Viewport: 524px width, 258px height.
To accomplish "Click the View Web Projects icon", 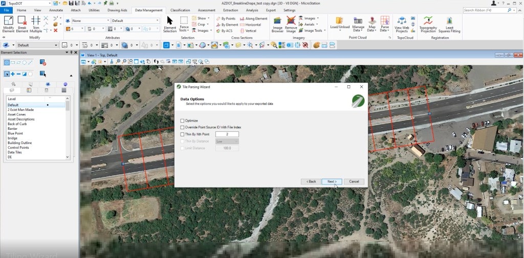I will click(x=401, y=24).
